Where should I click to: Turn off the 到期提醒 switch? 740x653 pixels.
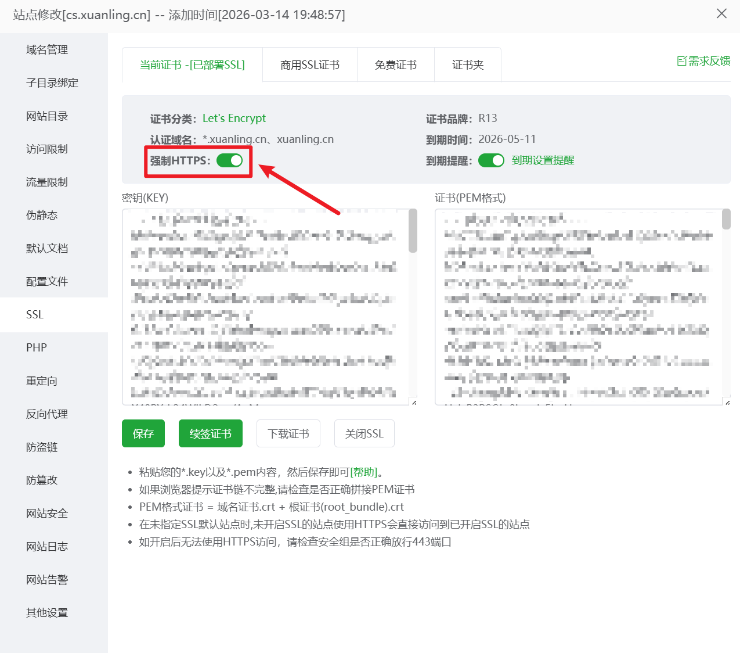pos(491,160)
